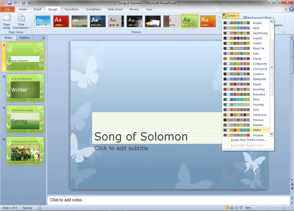Select the Metro color scheme

[246, 130]
